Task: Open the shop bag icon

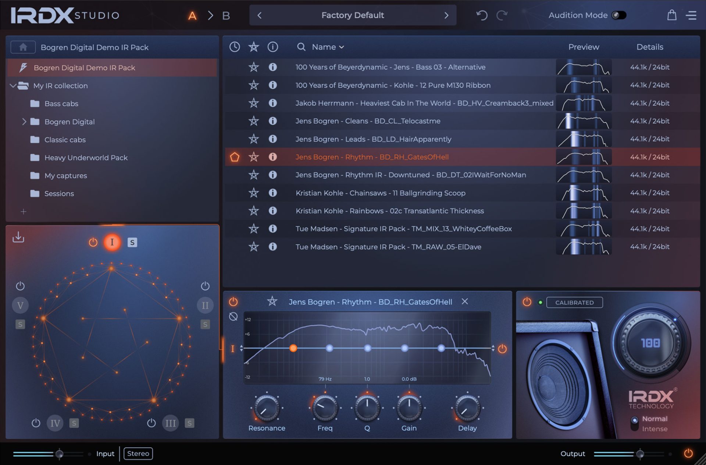Action: tap(672, 15)
